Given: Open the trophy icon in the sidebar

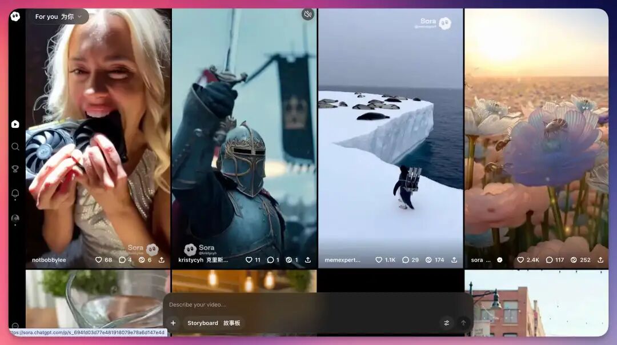Looking at the screenshot, I should point(15,169).
